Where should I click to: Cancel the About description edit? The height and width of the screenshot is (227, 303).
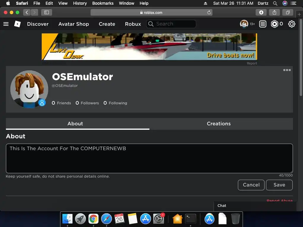[x=251, y=185]
